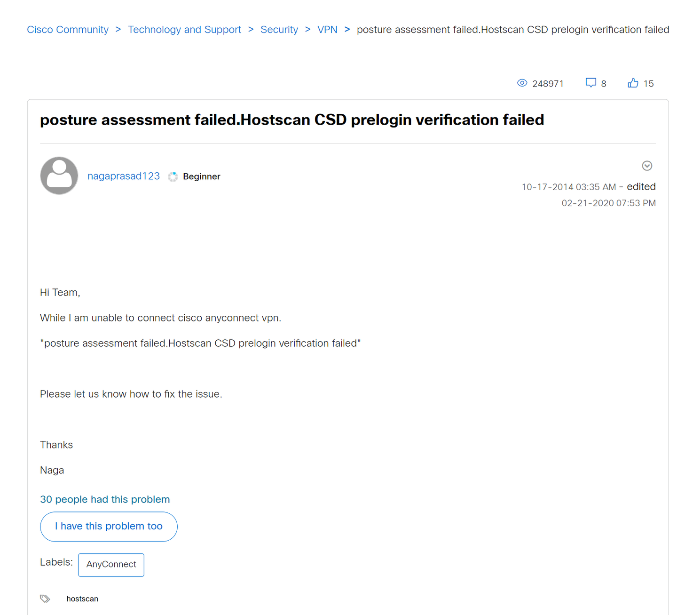Click the I have this problem too button

pyautogui.click(x=109, y=526)
